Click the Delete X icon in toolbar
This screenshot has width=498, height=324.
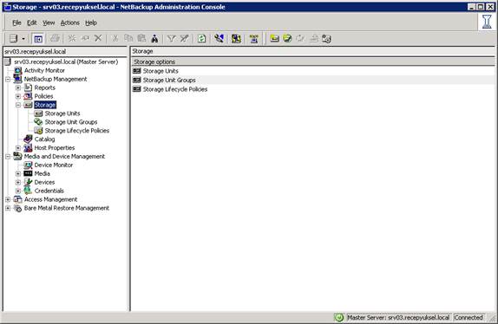coord(98,38)
